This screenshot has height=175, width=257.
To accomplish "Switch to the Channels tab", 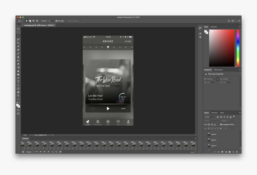I will [214, 113].
